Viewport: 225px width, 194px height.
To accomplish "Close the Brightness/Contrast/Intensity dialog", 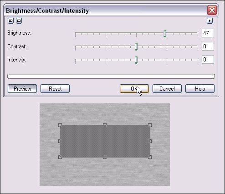I will [212, 10].
